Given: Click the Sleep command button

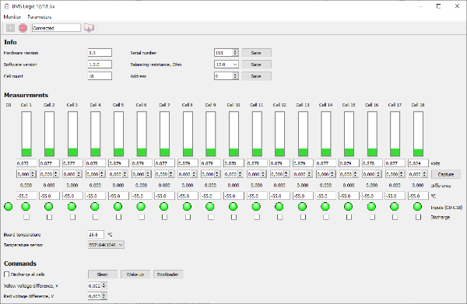Looking at the screenshot, I should click(x=103, y=274).
